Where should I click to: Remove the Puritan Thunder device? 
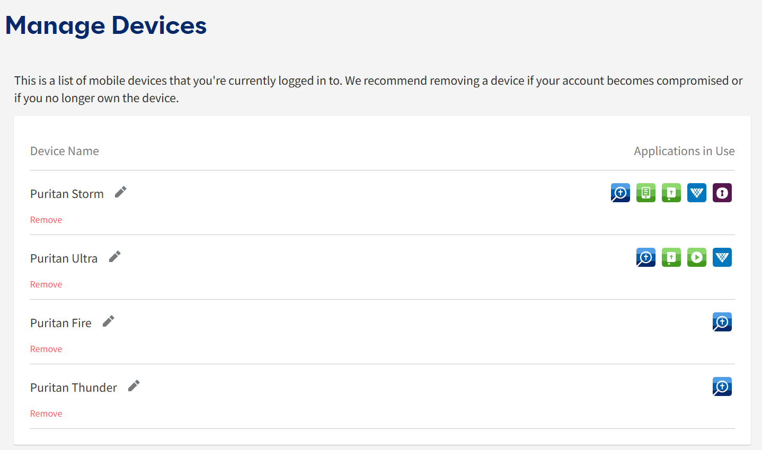(46, 413)
